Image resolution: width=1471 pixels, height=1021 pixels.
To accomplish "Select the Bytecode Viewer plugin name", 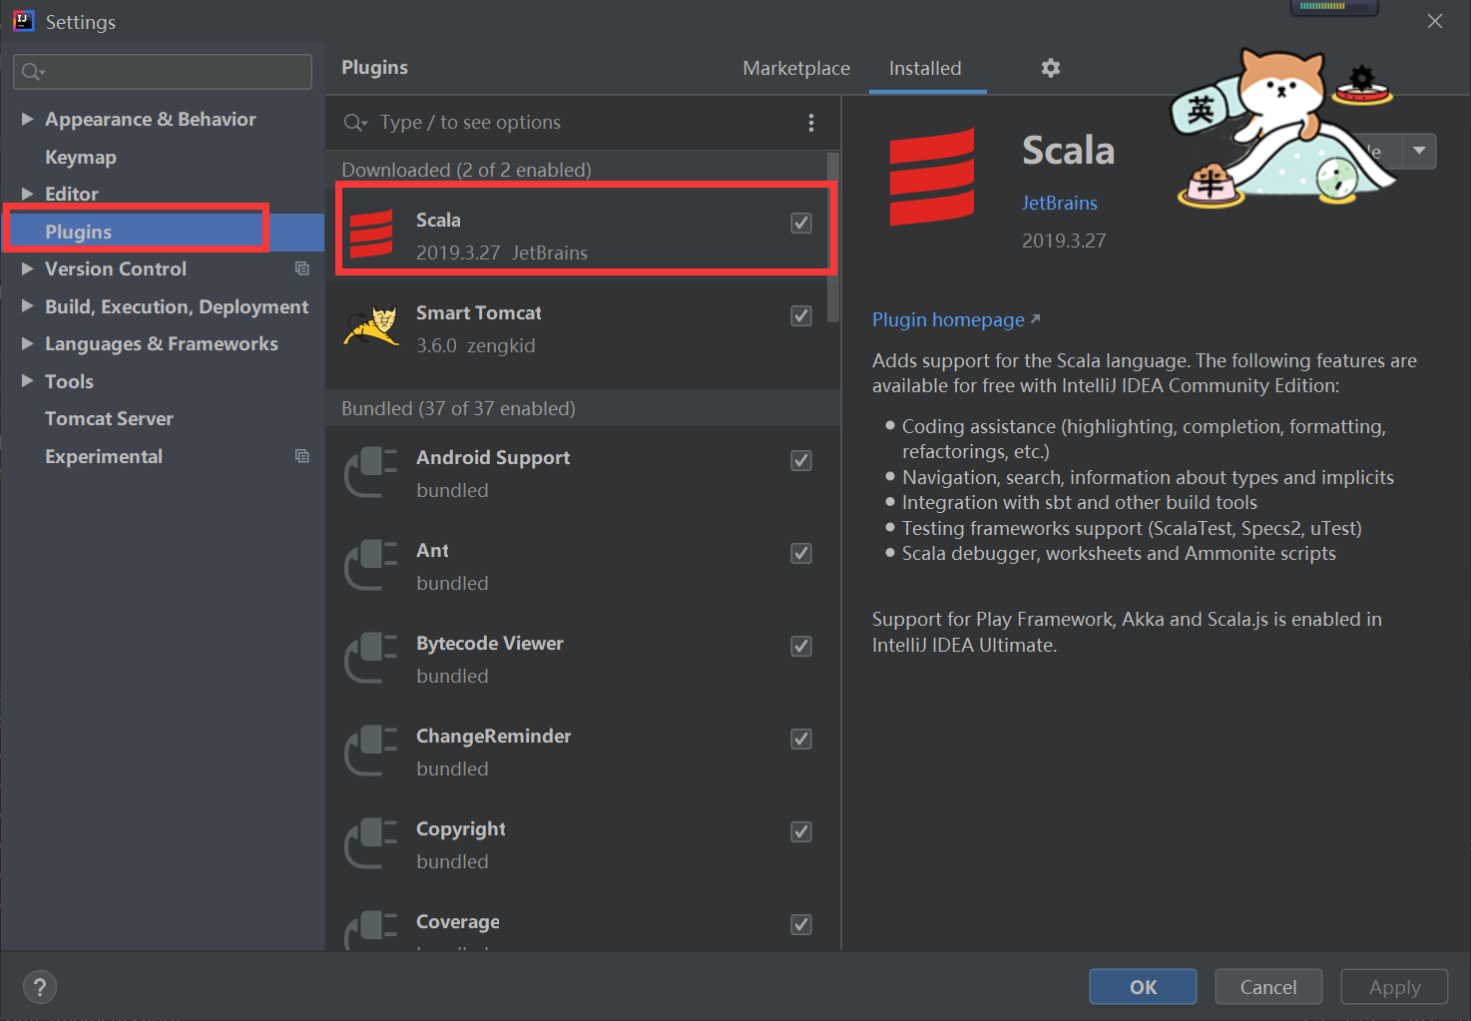I will coord(490,643).
